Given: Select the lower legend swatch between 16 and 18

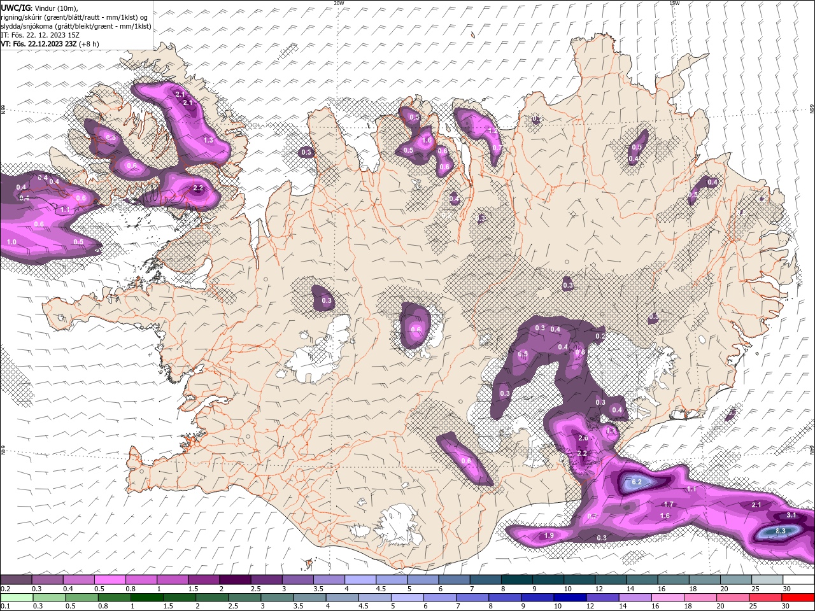Looking at the screenshot, I should [667, 597].
